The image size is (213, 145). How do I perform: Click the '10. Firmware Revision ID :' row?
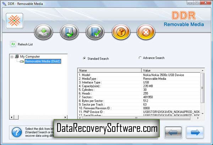[139, 108]
